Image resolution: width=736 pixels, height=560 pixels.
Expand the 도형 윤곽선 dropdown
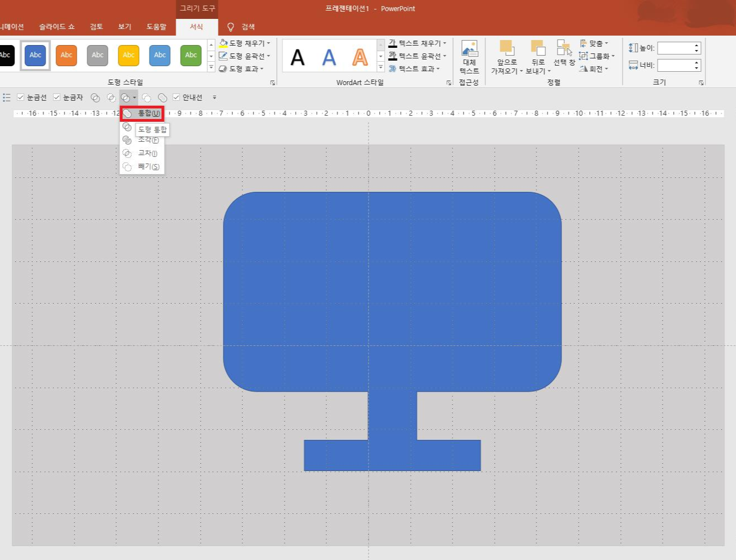tap(268, 56)
